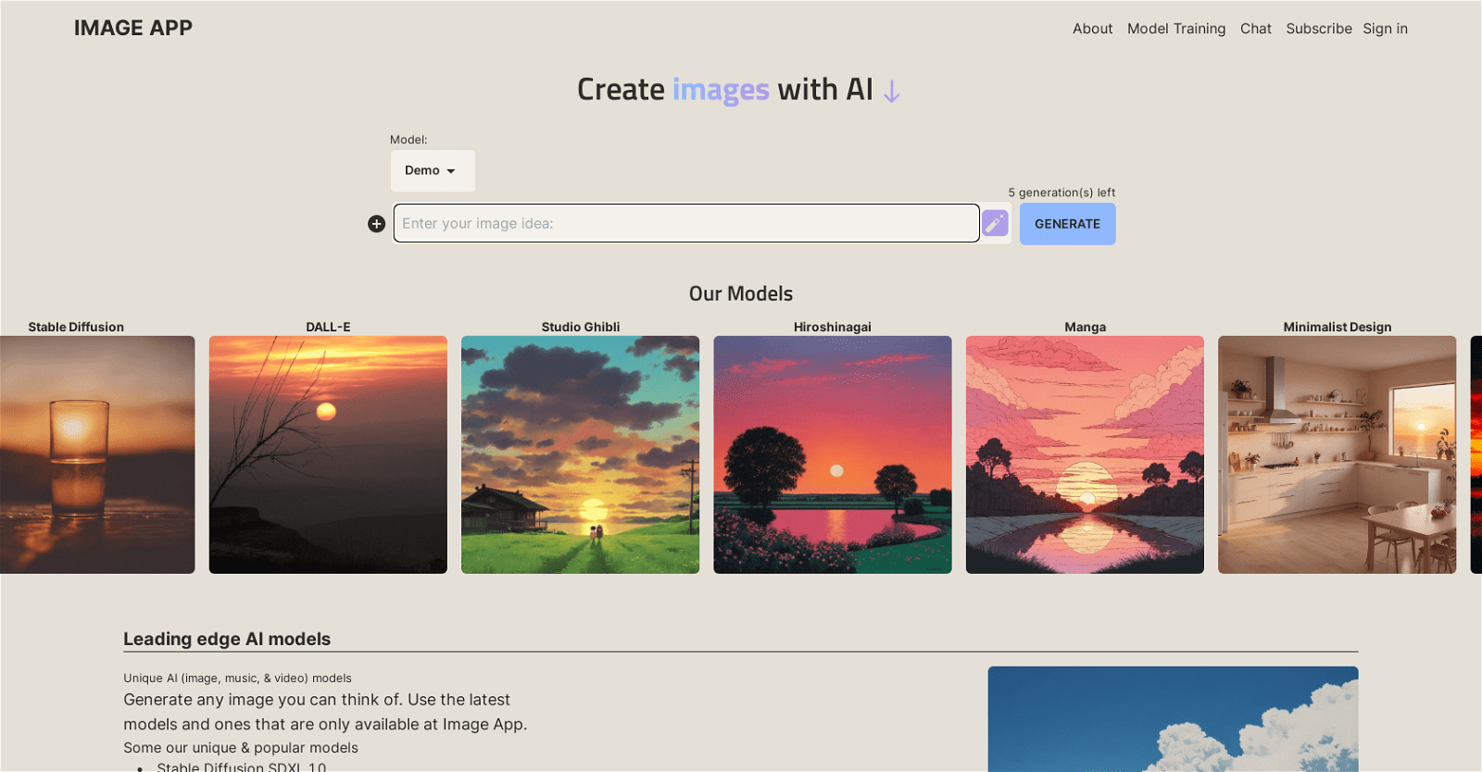The width and height of the screenshot is (1482, 772).
Task: Open the Demo model dropdown
Action: click(432, 171)
